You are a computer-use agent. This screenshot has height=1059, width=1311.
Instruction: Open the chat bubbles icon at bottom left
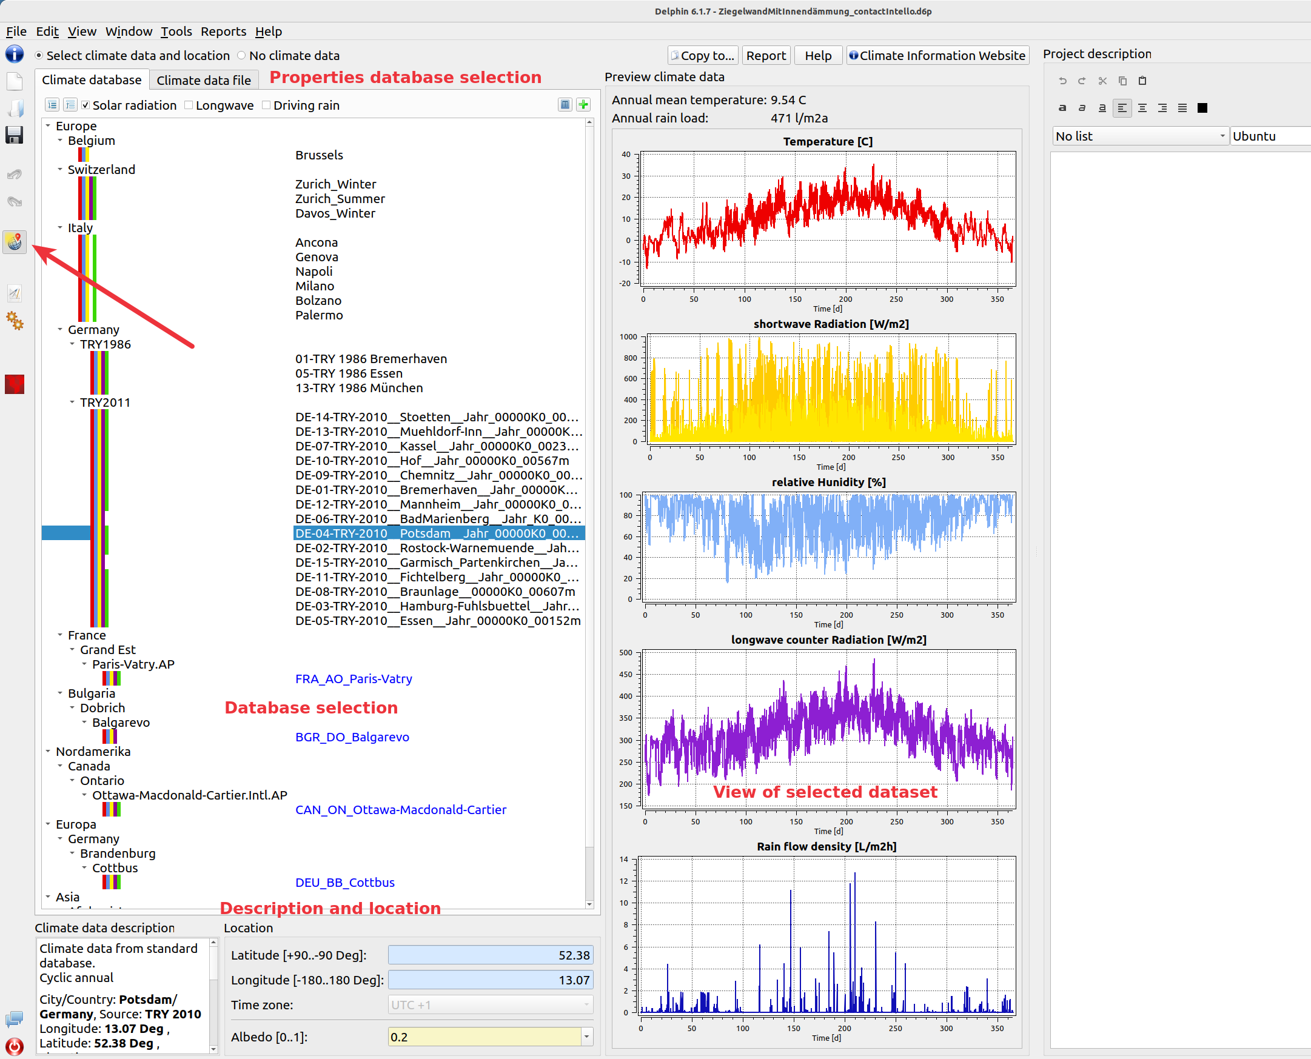pos(15,1019)
